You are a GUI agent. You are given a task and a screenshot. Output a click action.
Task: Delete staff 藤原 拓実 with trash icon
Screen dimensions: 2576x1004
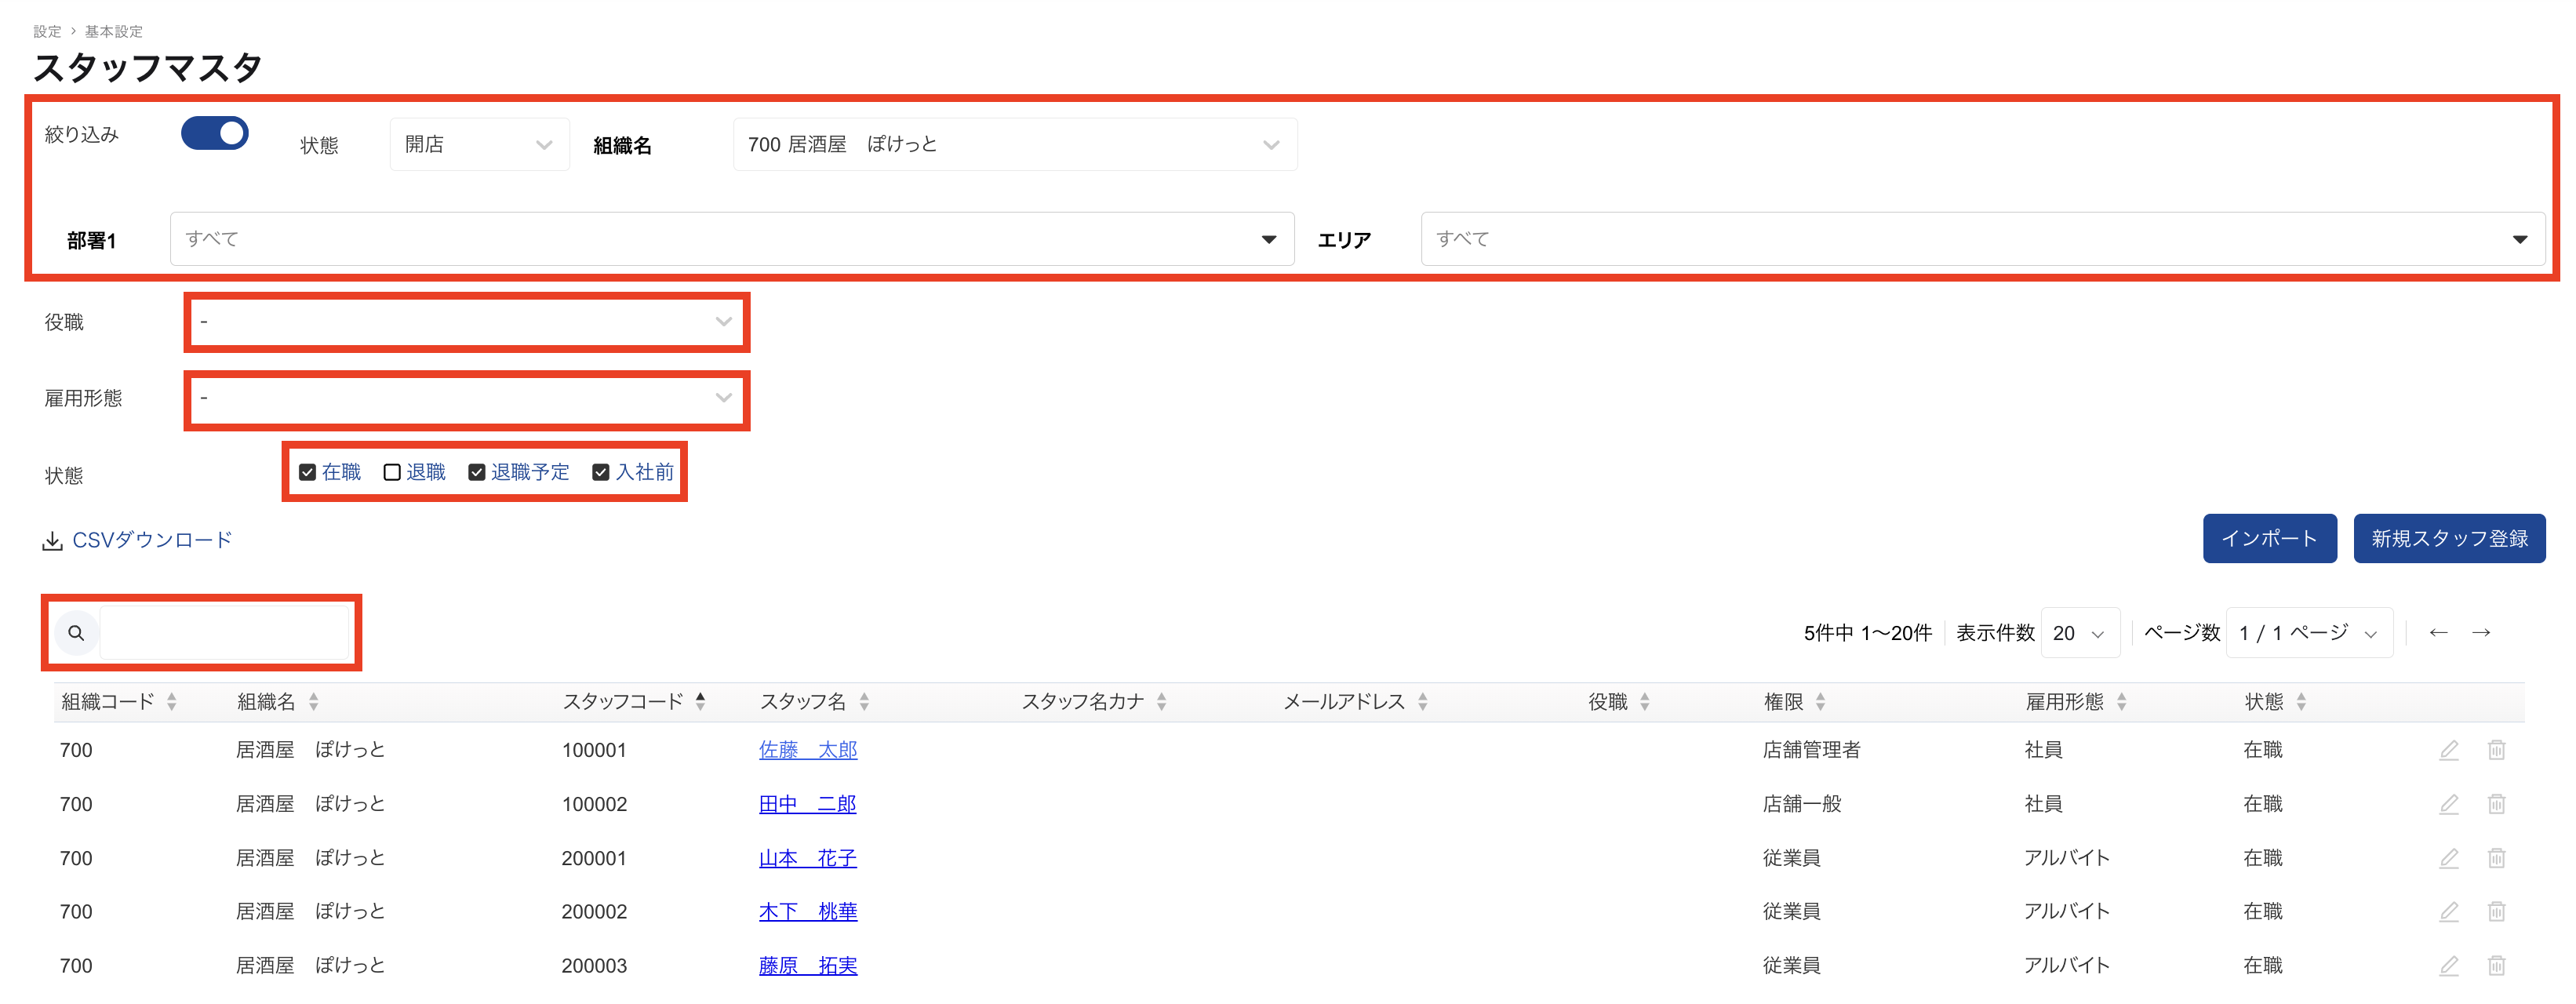click(2496, 966)
